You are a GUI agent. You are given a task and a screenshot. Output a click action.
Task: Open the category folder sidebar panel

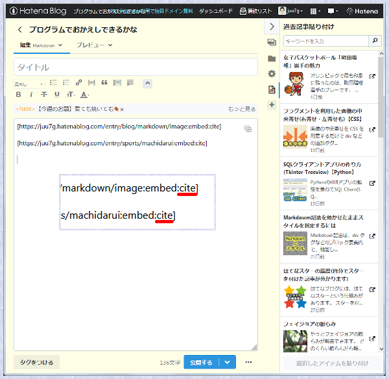272,58
